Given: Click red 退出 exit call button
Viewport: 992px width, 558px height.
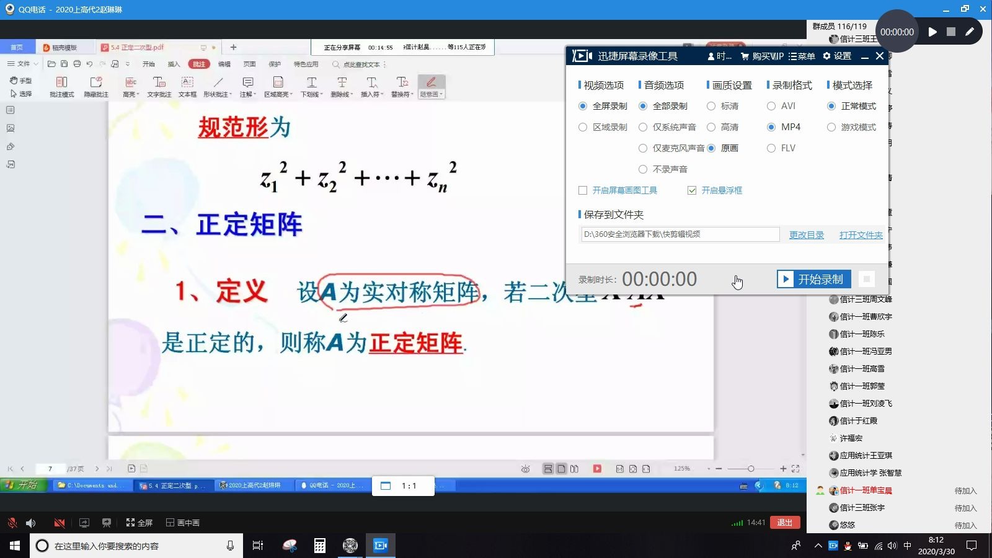Looking at the screenshot, I should [785, 523].
